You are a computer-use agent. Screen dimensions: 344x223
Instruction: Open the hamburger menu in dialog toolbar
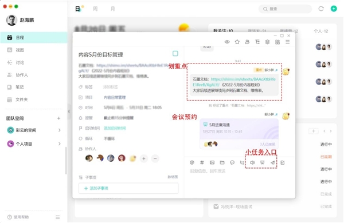click(x=288, y=42)
